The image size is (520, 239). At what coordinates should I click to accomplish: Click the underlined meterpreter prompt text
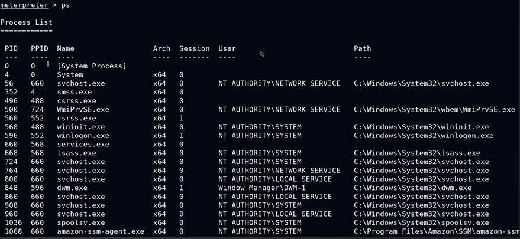point(24,5)
